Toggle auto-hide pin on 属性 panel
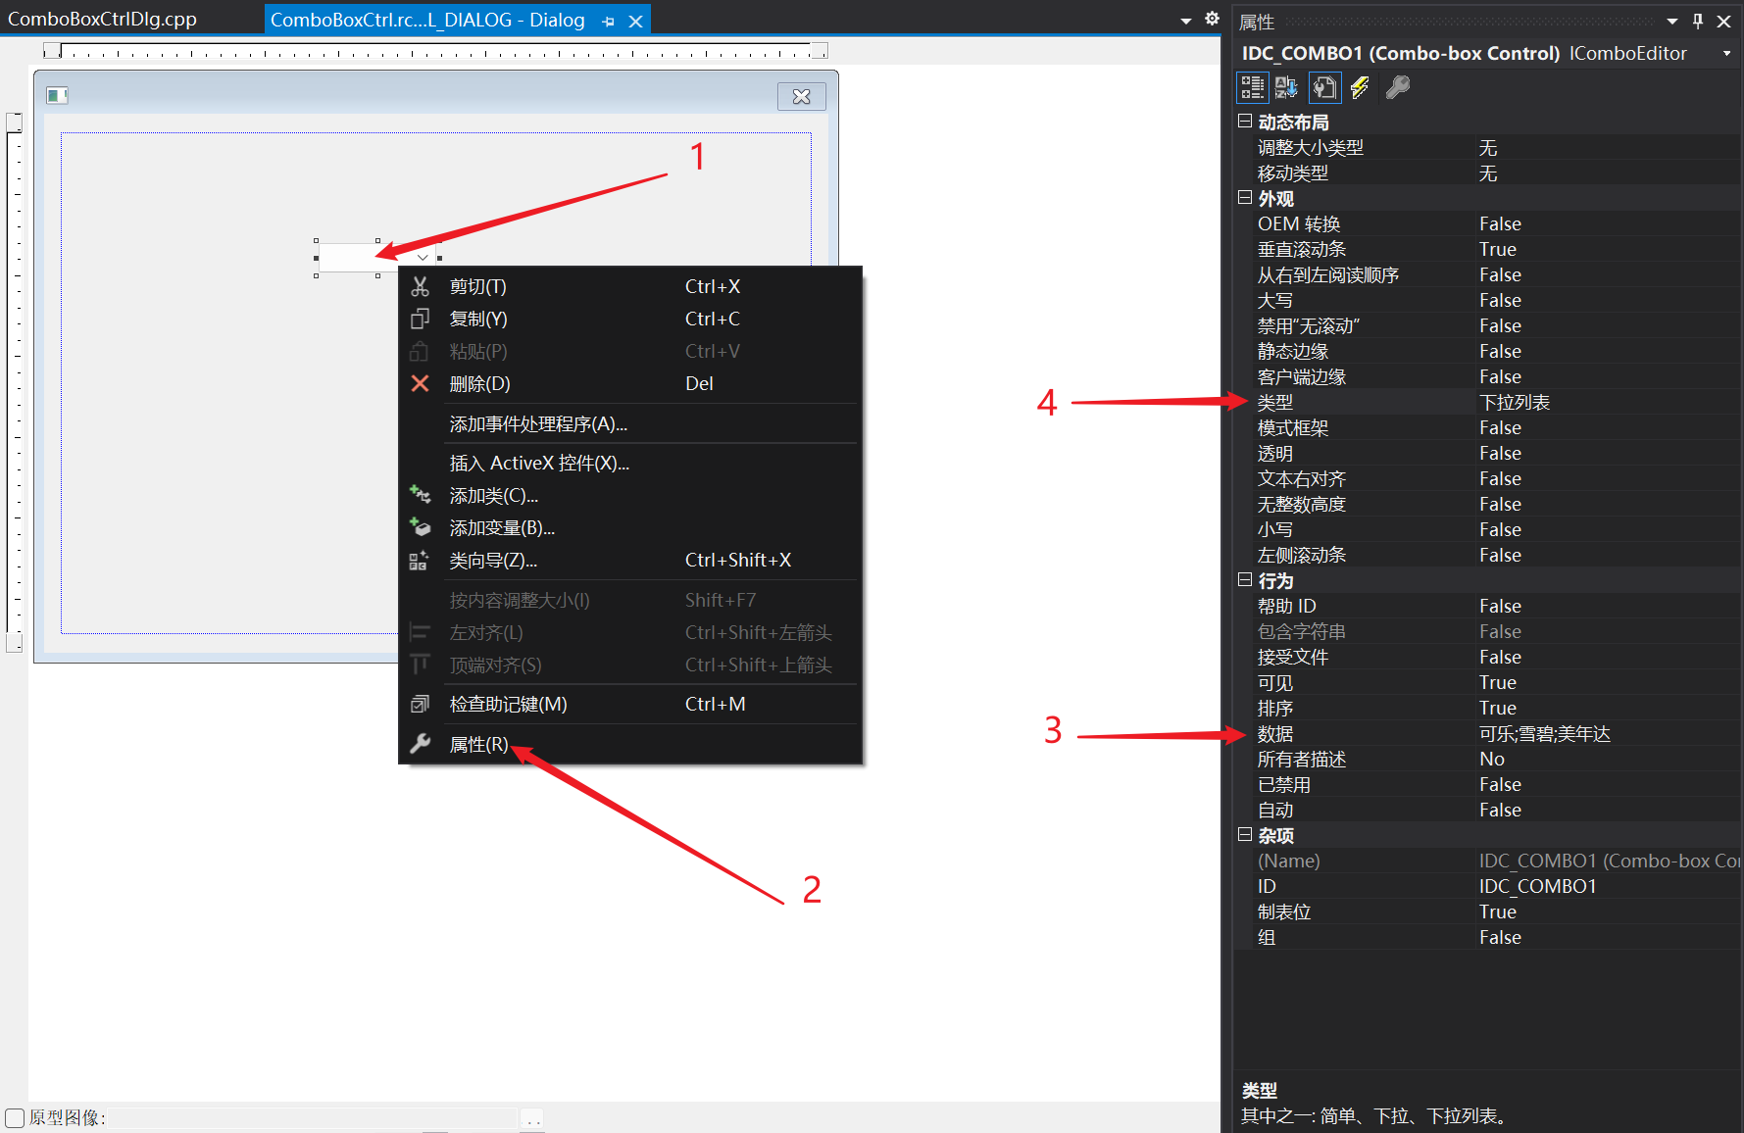Screen dimensions: 1744x1133 (1698, 21)
